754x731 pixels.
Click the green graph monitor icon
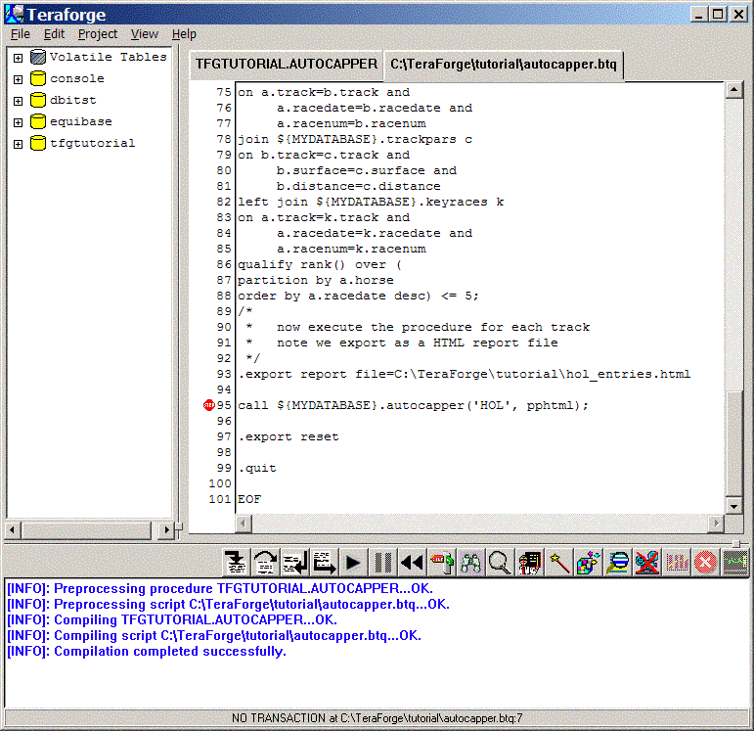point(734,562)
